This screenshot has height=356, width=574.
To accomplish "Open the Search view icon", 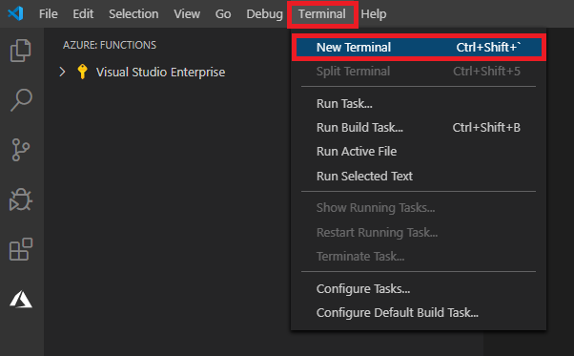I will point(21,99).
